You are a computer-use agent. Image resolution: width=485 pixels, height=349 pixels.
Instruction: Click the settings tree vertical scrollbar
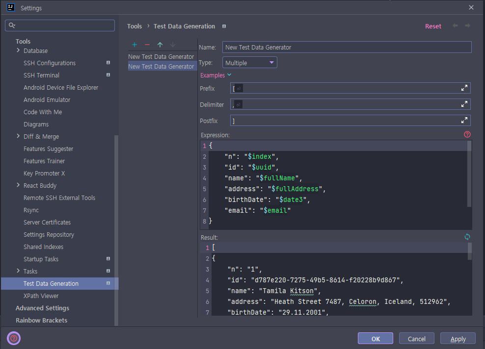(116, 230)
